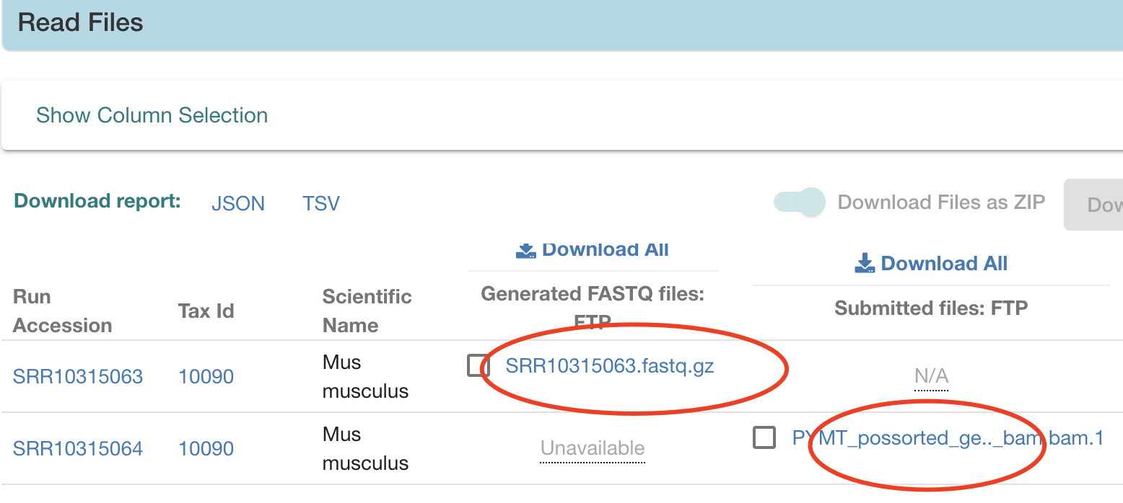Collapse the Read Files section header
The image size is (1123, 503).
pyautogui.click(x=81, y=23)
